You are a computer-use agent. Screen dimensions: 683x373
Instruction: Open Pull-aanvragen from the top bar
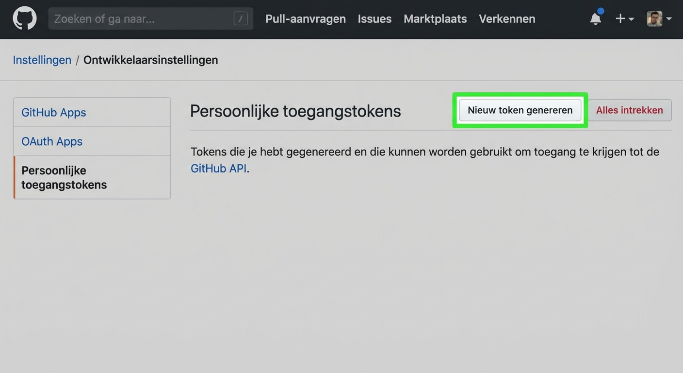point(305,19)
